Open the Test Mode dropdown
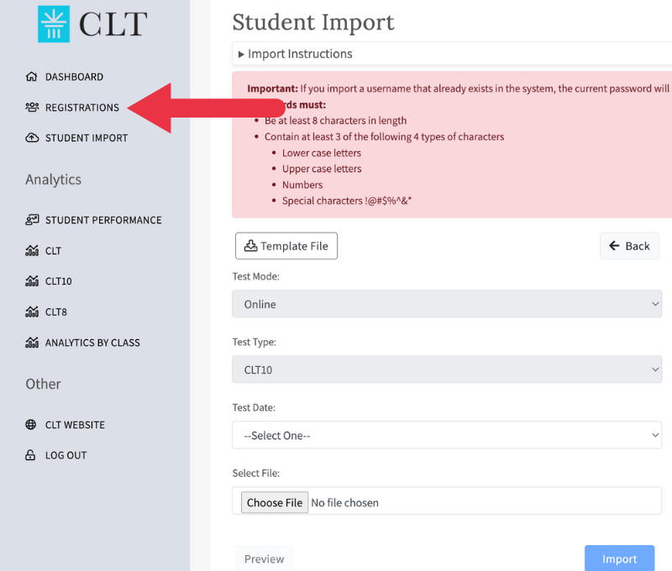This screenshot has height=571, width=672. pos(447,304)
